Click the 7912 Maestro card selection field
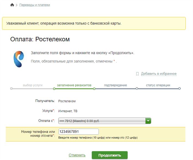This screenshot has width=193, height=160. [104, 121]
